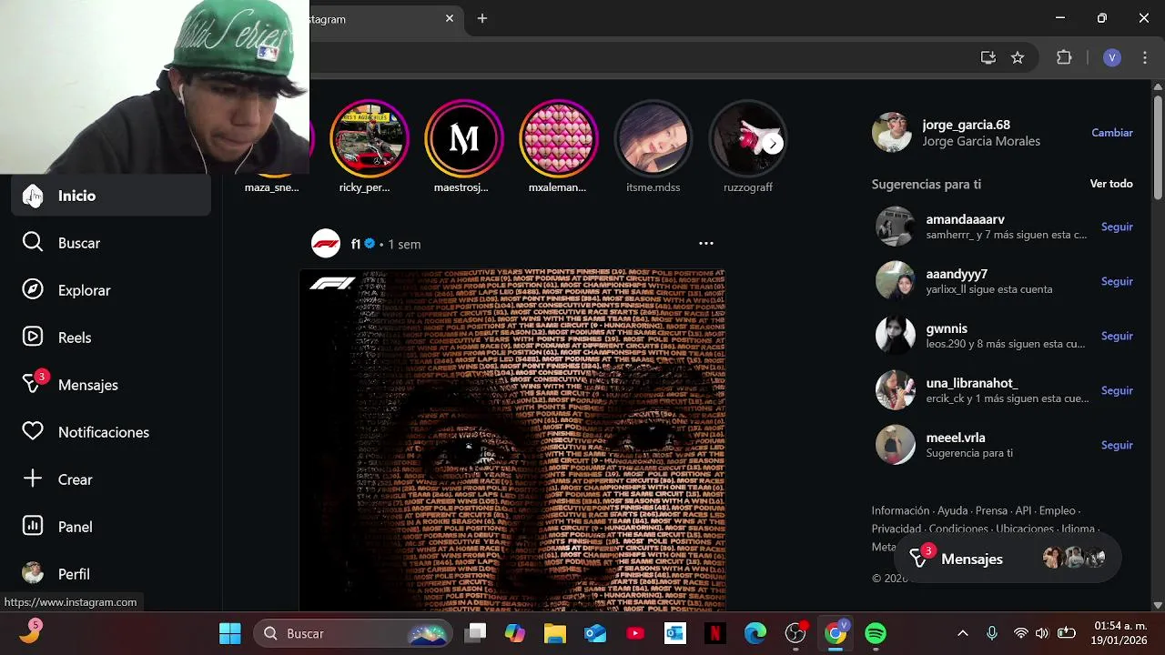Open the mxaleman... story
The height and width of the screenshot is (655, 1165).
[x=558, y=138]
